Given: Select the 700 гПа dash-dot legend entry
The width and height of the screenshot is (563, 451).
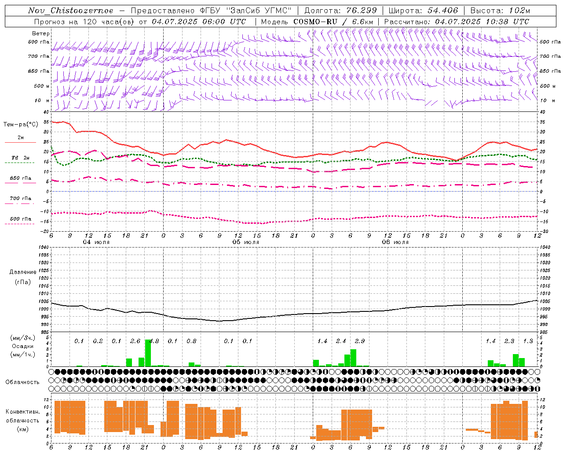Looking at the screenshot, I should pos(21,199).
